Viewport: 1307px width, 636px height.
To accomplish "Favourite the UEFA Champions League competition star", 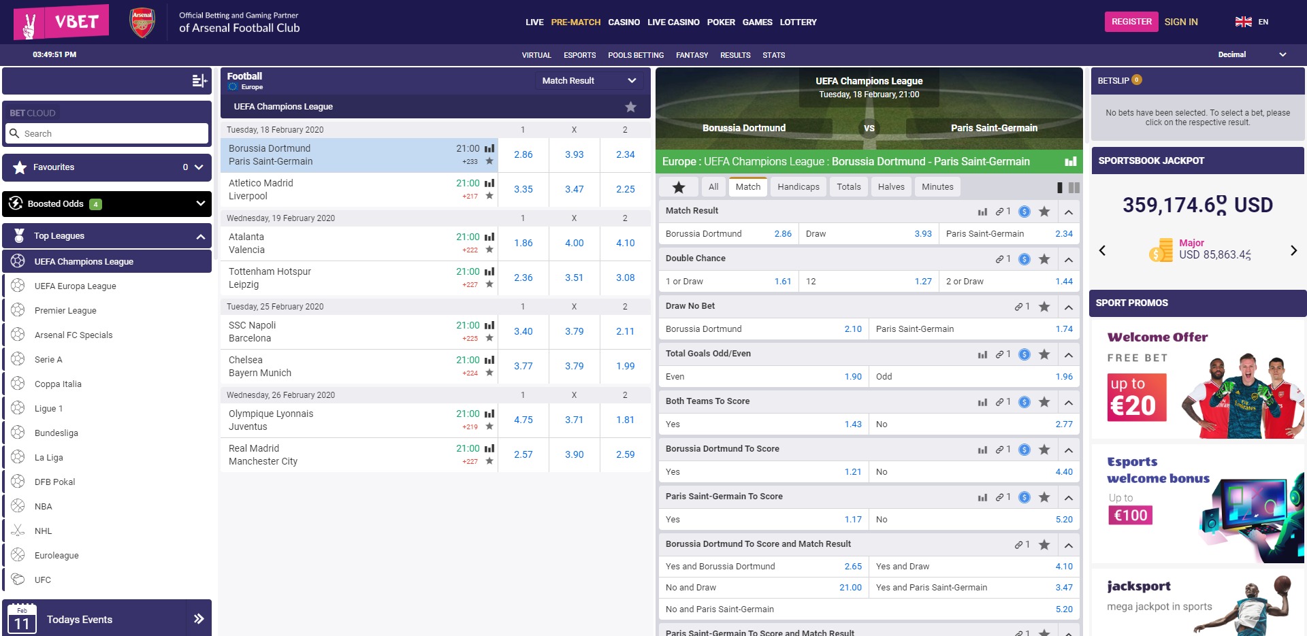I will (631, 107).
